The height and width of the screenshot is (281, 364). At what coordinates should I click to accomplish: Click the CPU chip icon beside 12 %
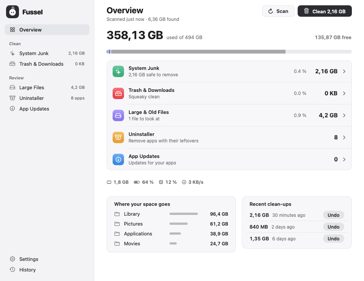161,182
